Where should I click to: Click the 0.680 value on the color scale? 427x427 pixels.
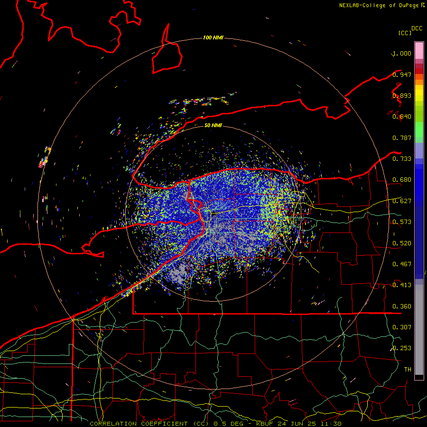pos(402,180)
